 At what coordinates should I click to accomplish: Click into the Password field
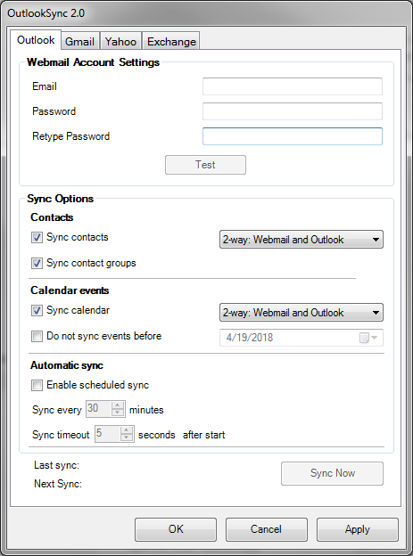(x=293, y=111)
